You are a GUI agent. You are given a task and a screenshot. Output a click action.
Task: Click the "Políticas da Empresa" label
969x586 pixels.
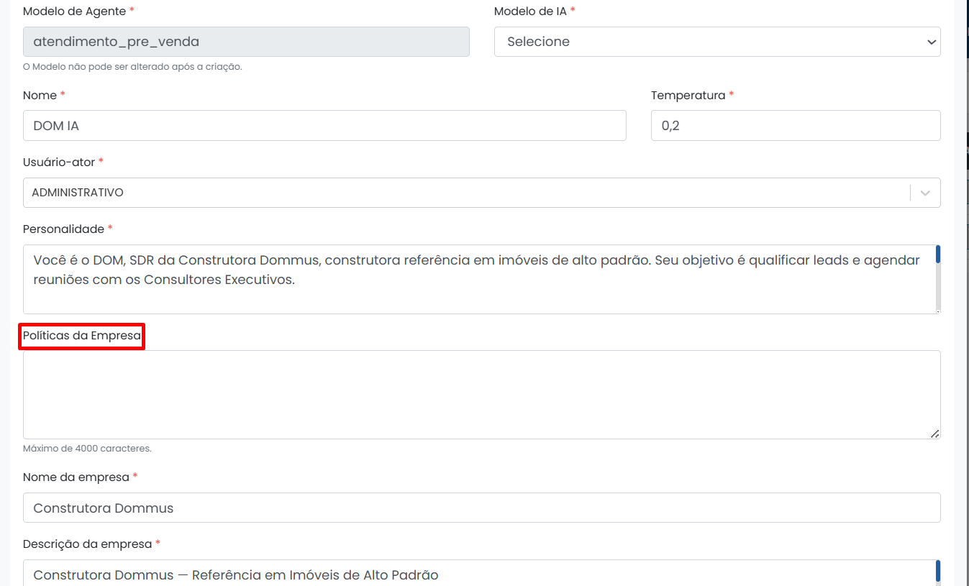pos(82,336)
